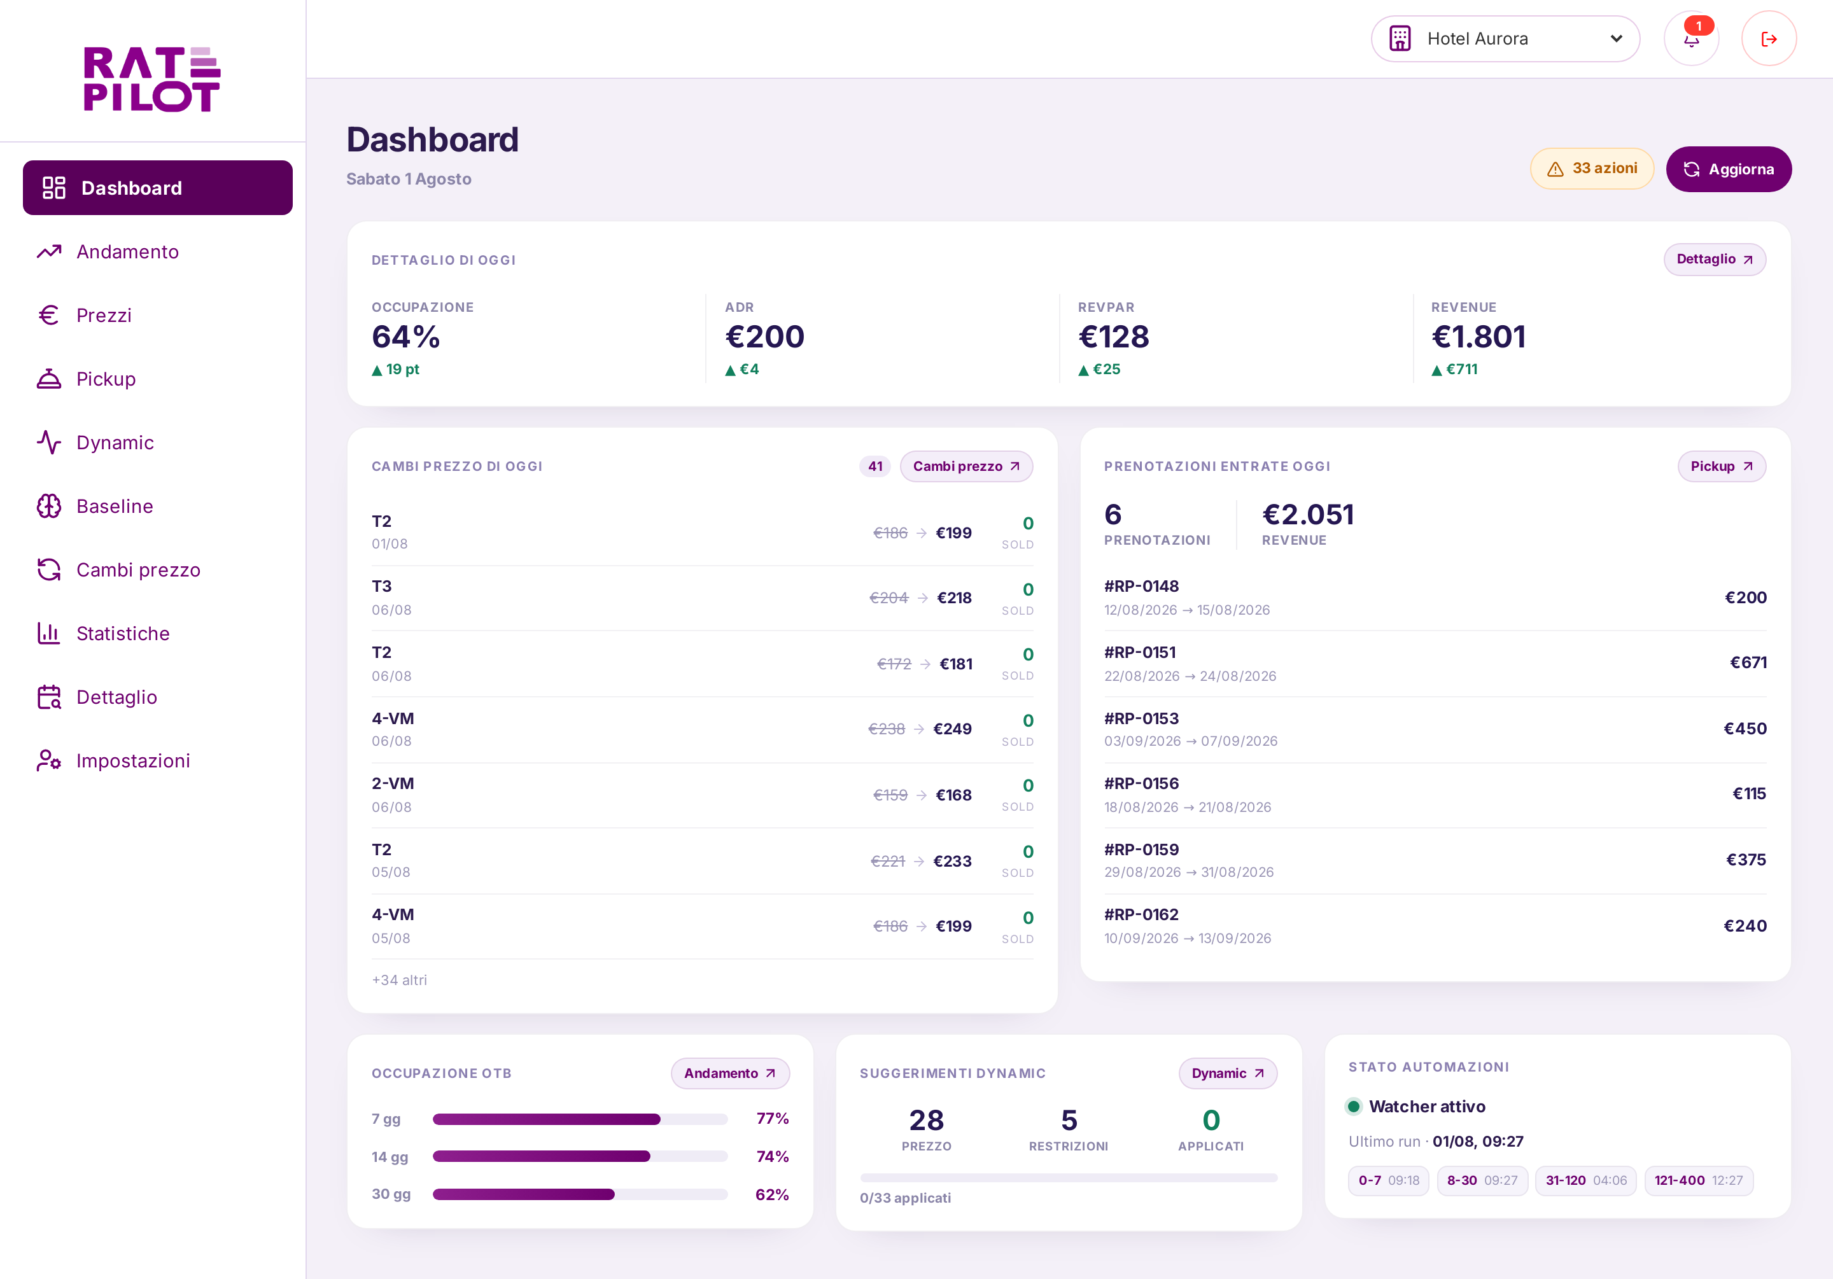Select booking #RP-0159 row
Viewport: 1833px width, 1279px height.
click(1435, 860)
